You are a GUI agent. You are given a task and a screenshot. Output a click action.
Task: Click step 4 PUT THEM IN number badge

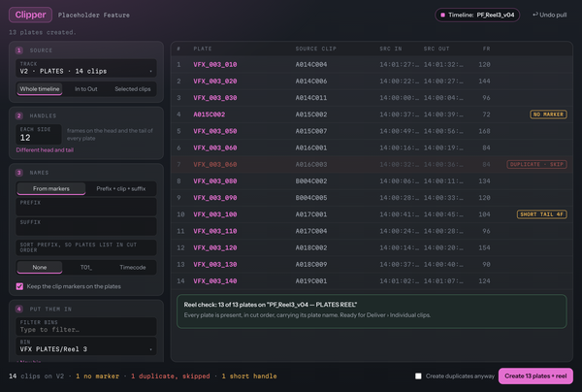[x=19, y=309]
